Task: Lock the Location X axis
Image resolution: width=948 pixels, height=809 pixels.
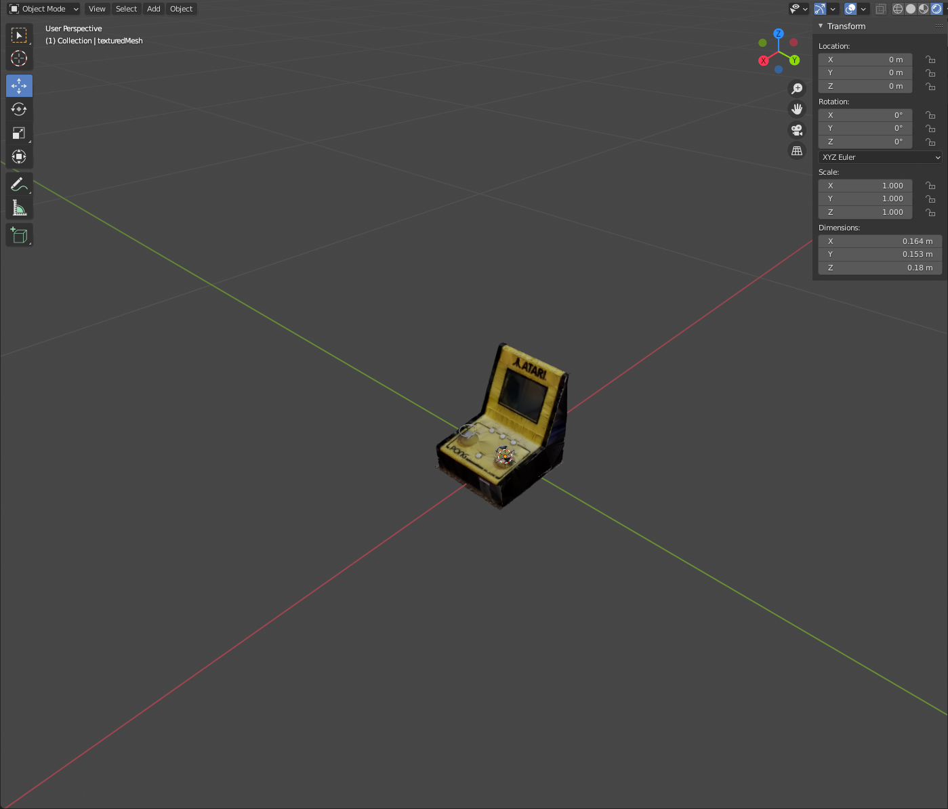Action: (930, 60)
